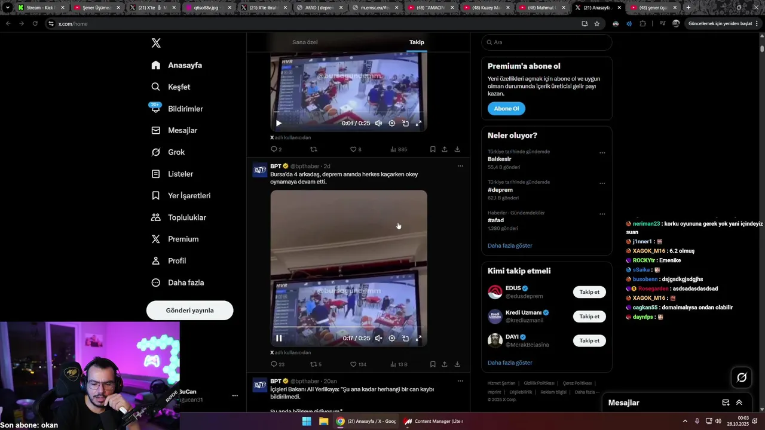Image resolution: width=765 pixels, height=430 pixels.
Task: Enter fullscreen on the BPT video
Action: tap(418, 338)
